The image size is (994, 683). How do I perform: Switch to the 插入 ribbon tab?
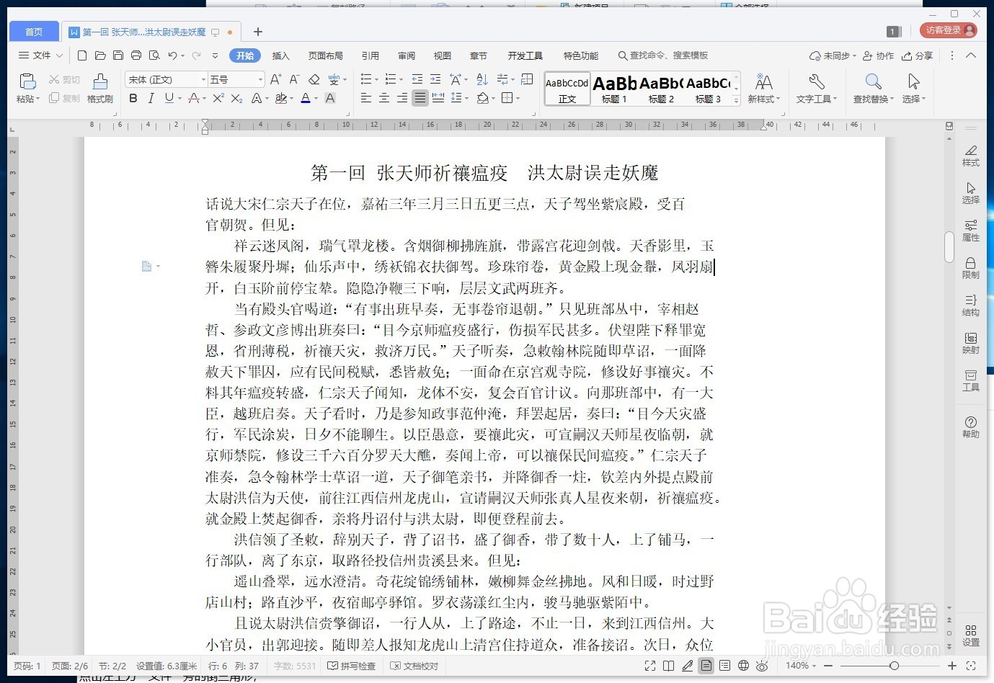click(280, 55)
